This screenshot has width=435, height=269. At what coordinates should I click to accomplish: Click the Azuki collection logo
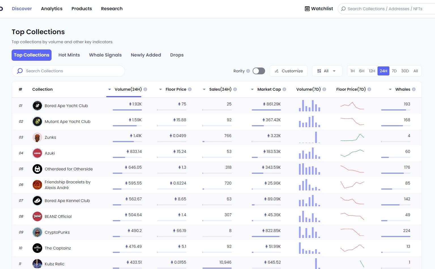(37, 153)
